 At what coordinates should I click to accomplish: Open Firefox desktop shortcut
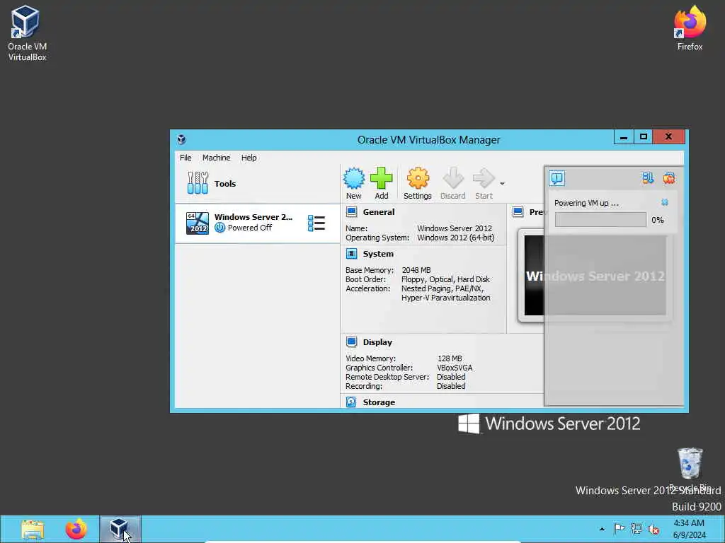click(690, 28)
